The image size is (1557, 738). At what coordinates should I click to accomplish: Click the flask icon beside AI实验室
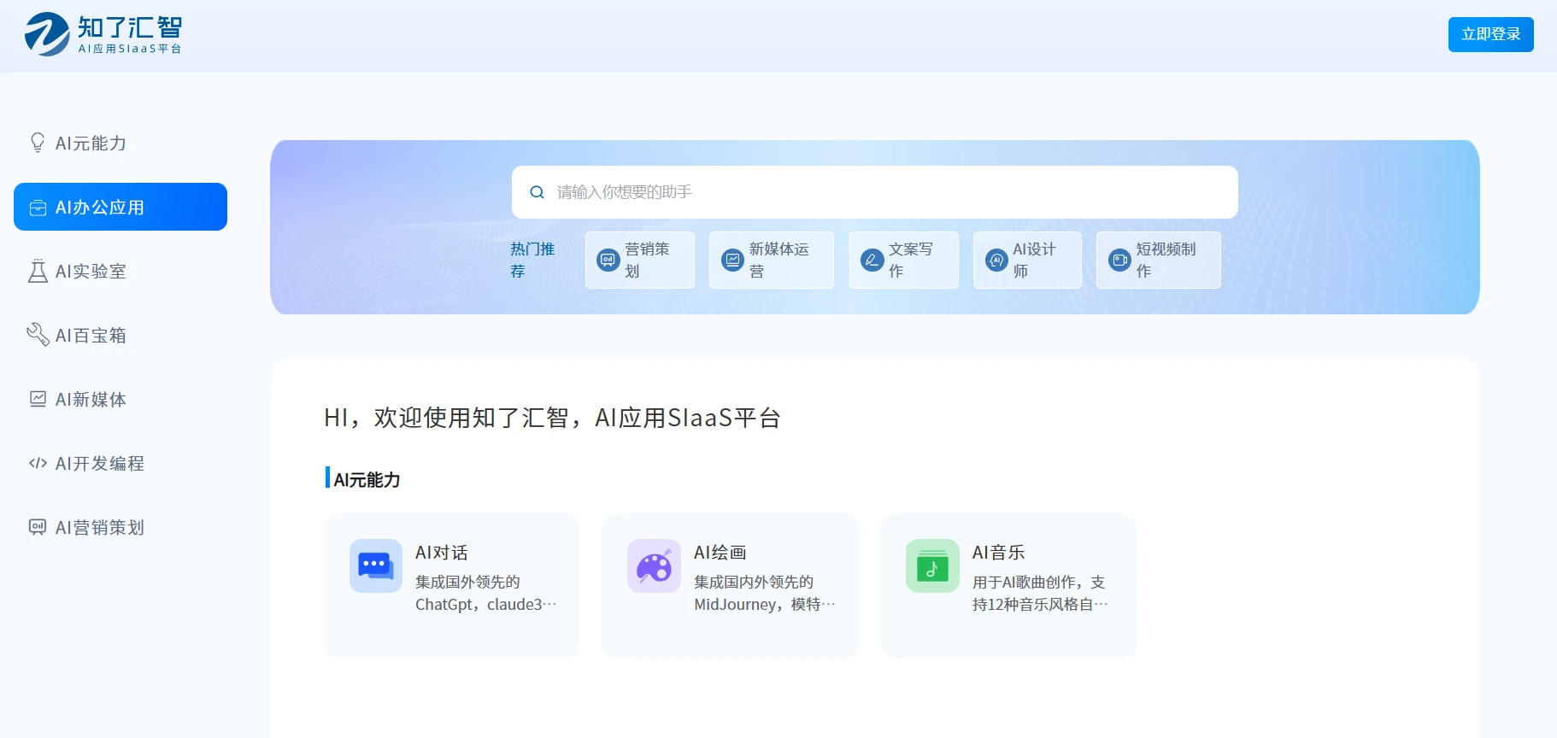point(38,271)
